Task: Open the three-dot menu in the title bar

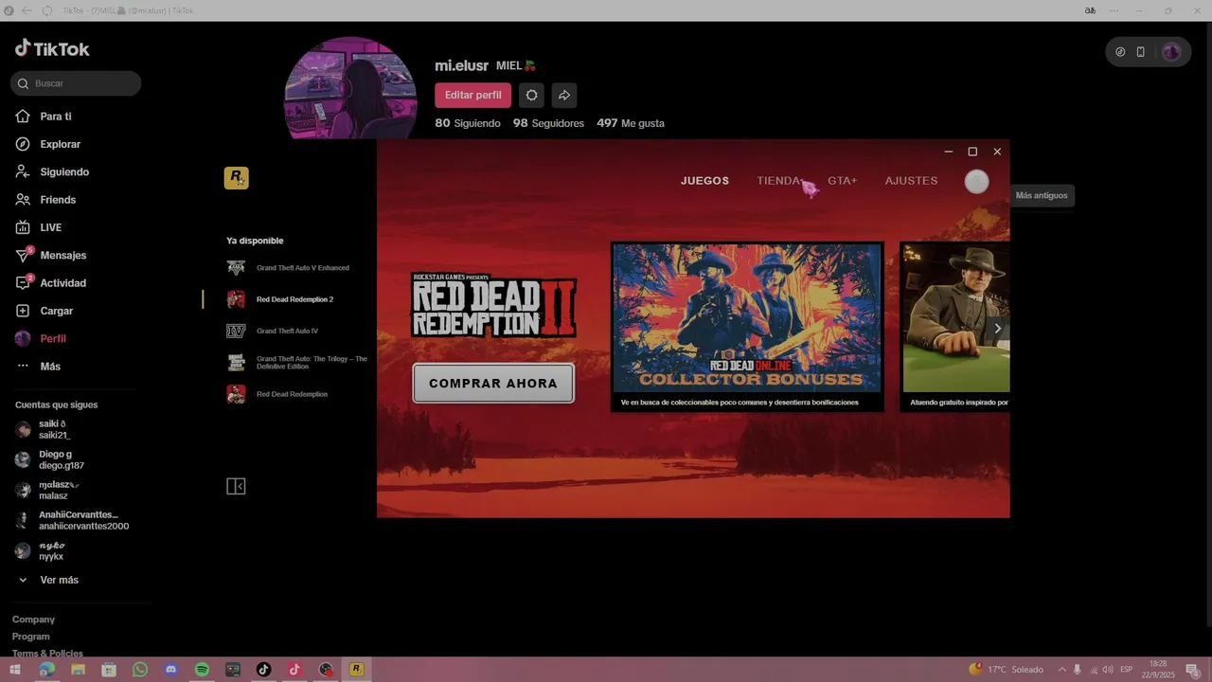Action: [x=1114, y=10]
